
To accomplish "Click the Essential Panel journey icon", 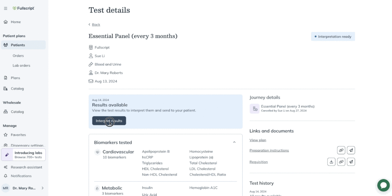I will [255, 109].
